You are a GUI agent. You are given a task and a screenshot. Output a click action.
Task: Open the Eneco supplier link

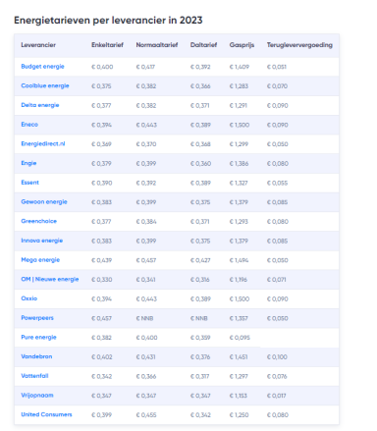[29, 125]
